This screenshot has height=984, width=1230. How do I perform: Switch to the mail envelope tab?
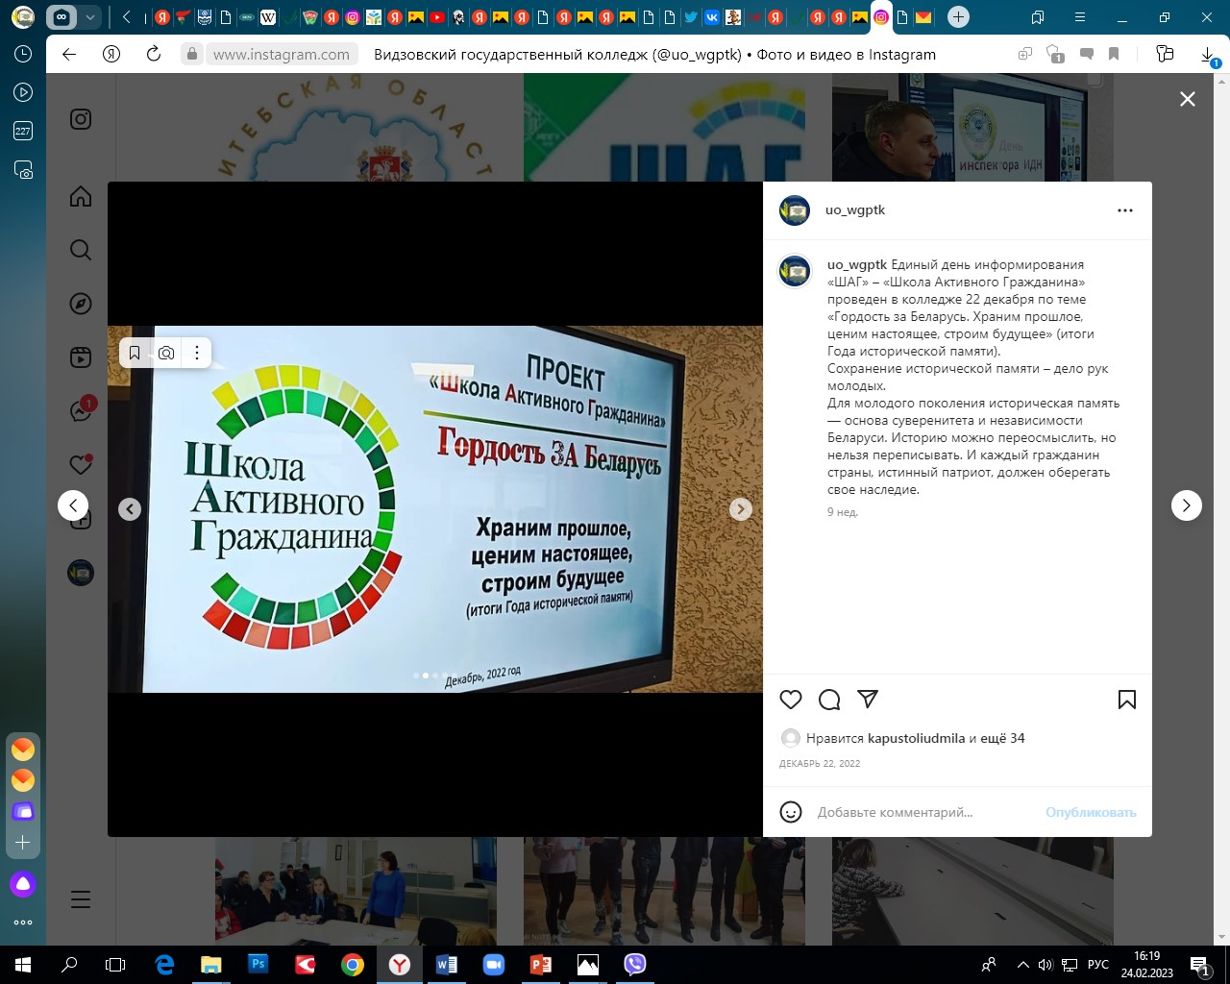tap(923, 17)
